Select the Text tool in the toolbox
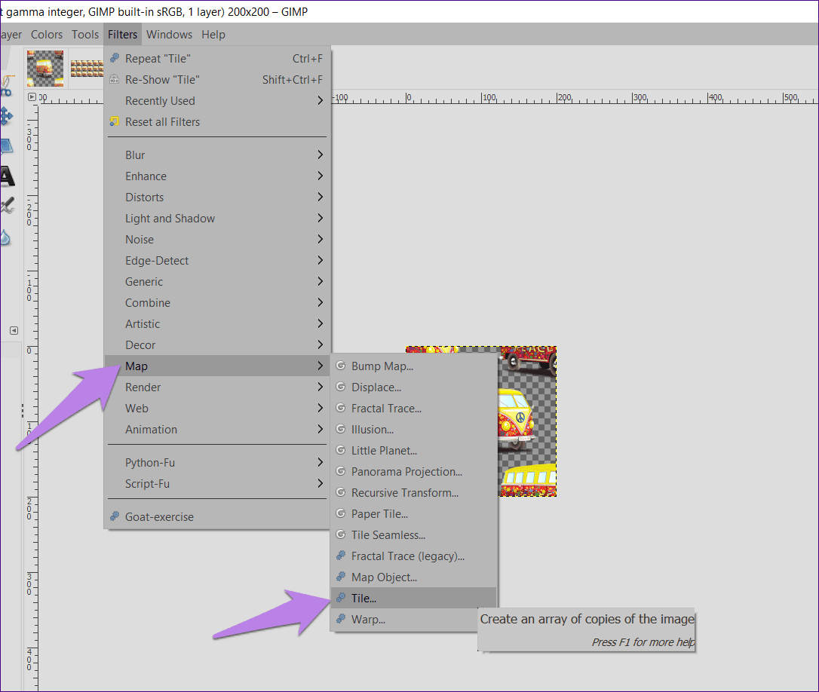The height and width of the screenshot is (692, 819). click(7, 176)
